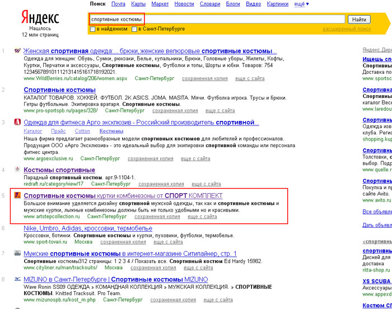Open cached copy of pro-sportspb result
The image size is (392, 309).
tap(175, 110)
